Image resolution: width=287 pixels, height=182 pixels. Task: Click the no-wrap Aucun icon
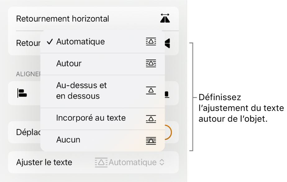[x=151, y=140]
